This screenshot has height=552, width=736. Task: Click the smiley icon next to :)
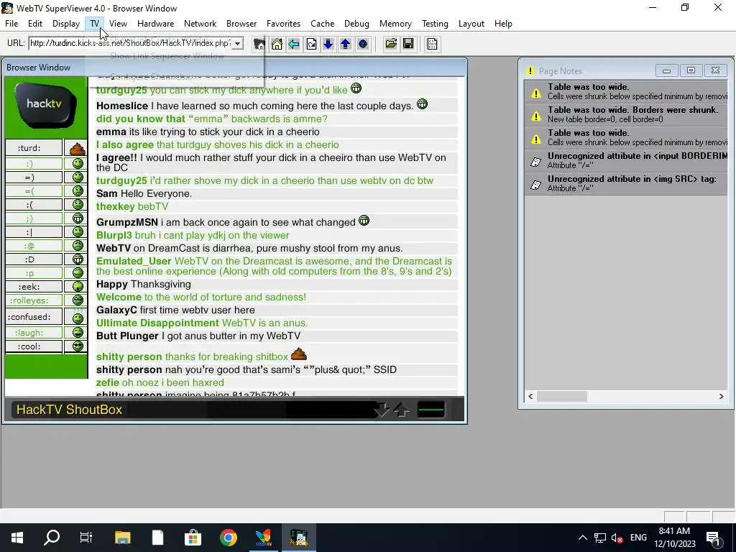click(x=78, y=163)
